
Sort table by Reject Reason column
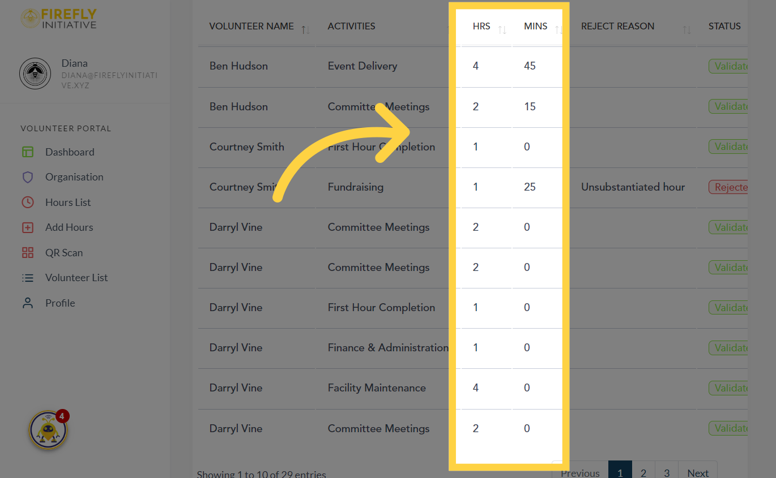687,29
